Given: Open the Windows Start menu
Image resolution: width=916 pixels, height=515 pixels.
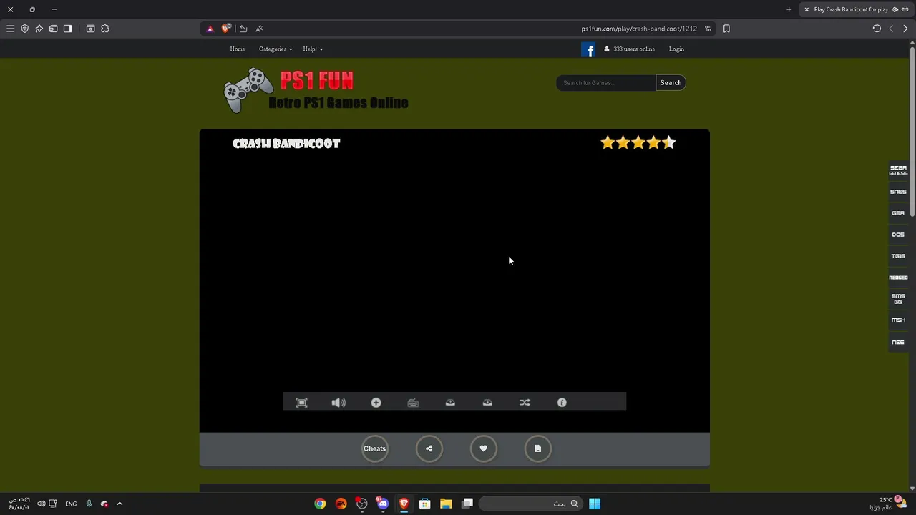Looking at the screenshot, I should [595, 504].
